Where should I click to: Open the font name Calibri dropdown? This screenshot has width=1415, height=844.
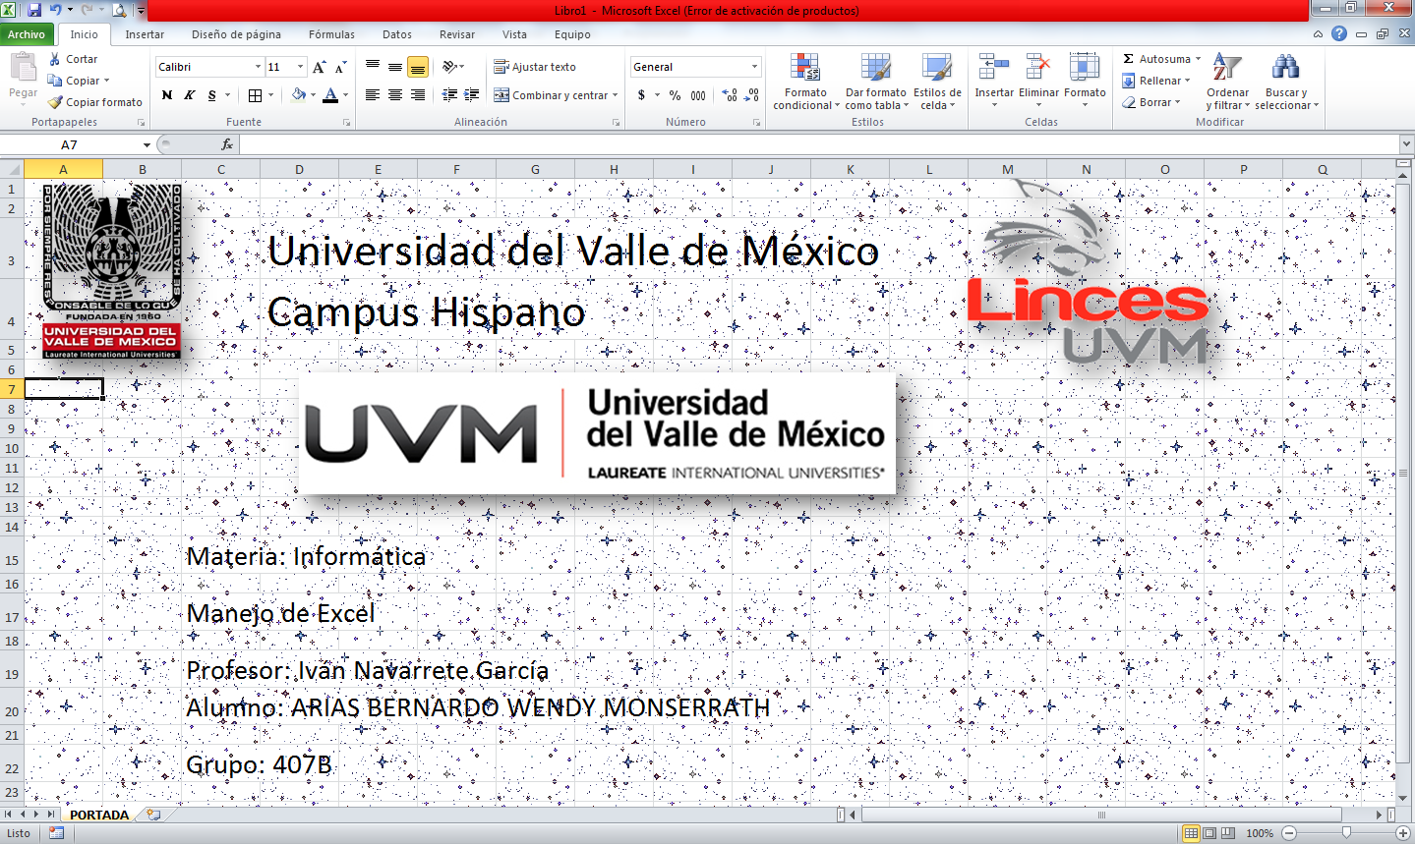coord(258,67)
